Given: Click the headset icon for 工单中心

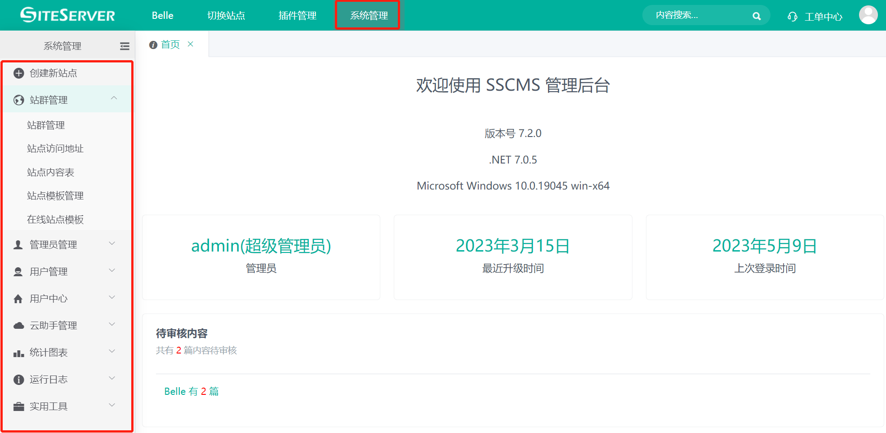Looking at the screenshot, I should (792, 17).
